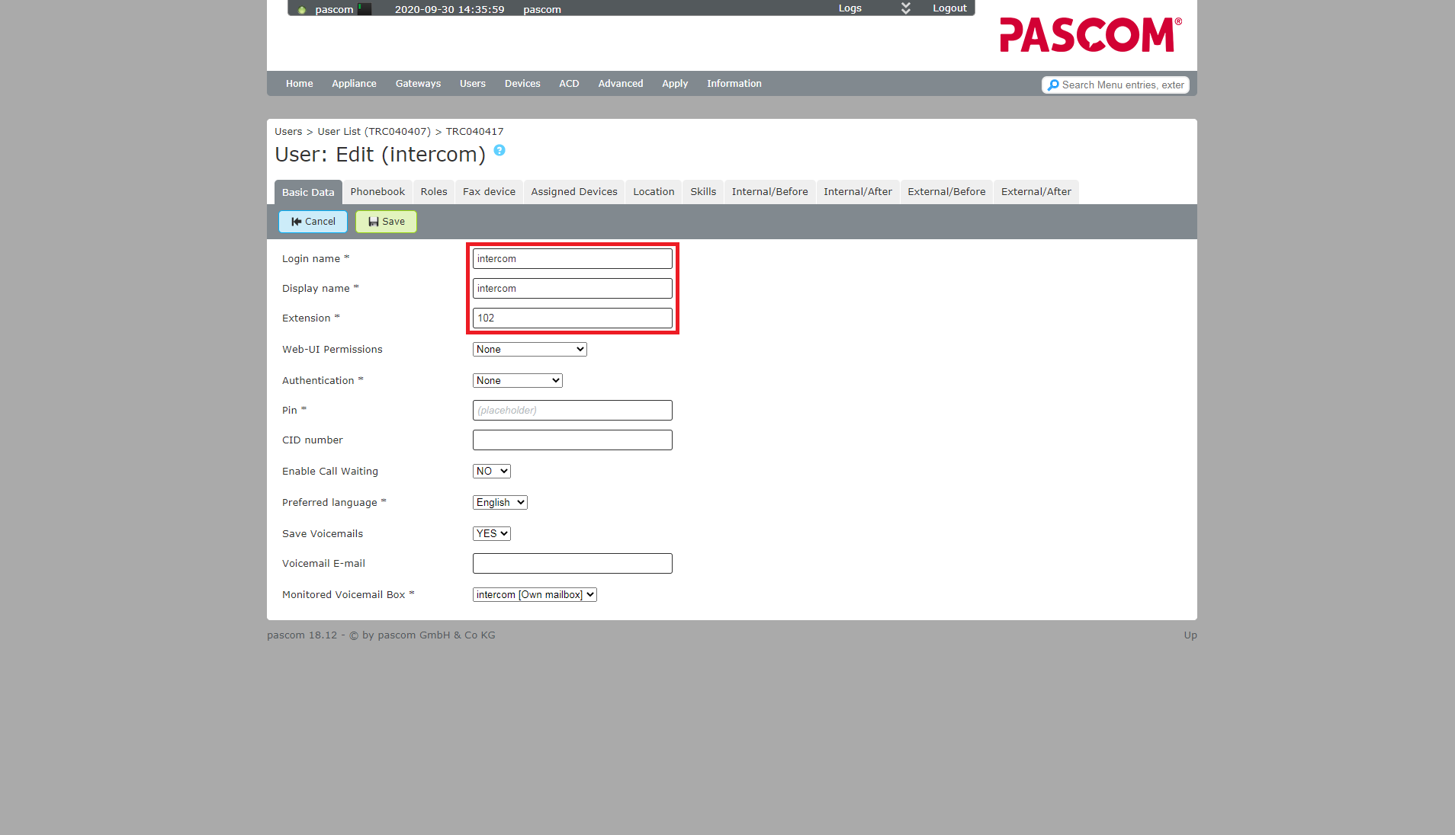Click the green status indicator beside pascom

tap(302, 10)
